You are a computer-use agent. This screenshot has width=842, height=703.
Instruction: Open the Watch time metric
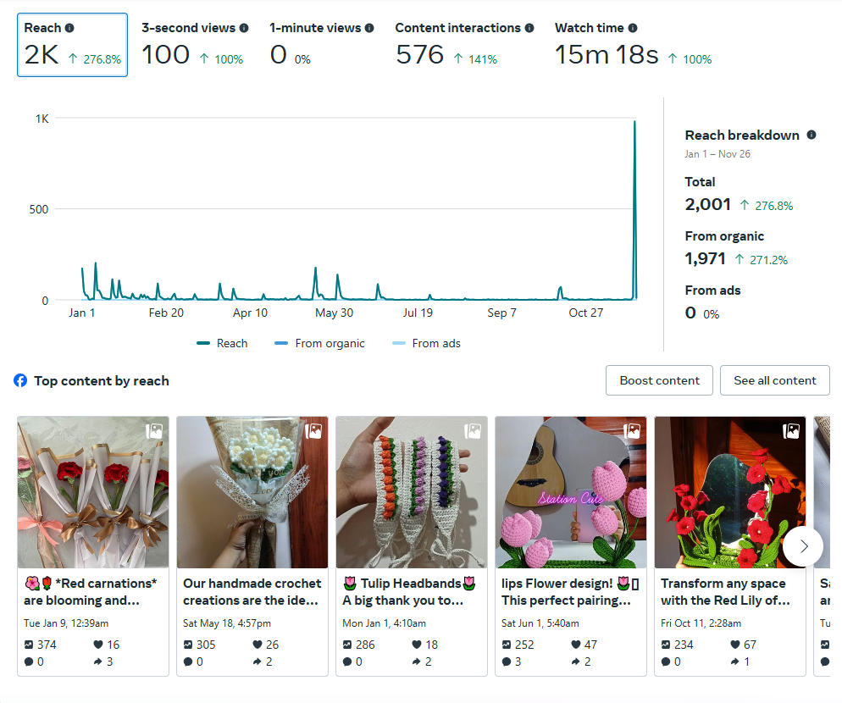coord(633,45)
